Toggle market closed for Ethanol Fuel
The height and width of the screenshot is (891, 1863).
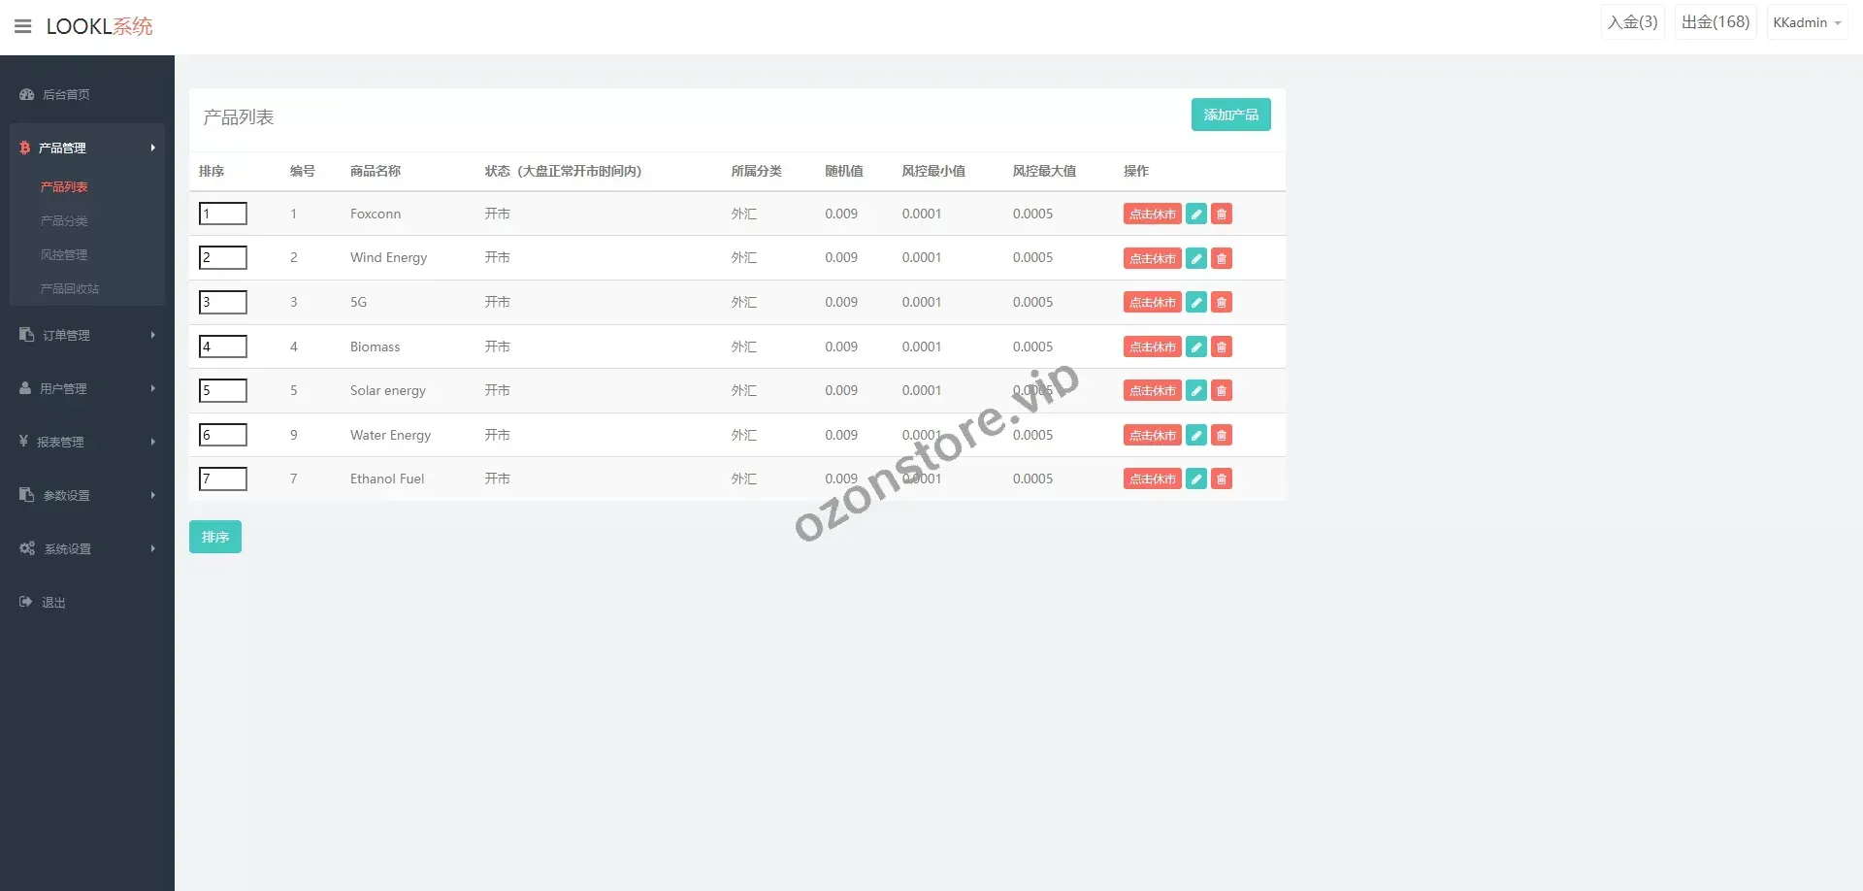pyautogui.click(x=1152, y=479)
